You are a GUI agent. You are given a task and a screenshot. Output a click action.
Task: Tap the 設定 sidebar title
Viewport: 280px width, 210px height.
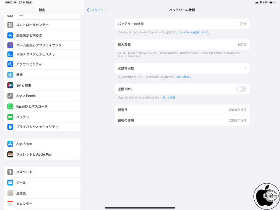[42, 10]
